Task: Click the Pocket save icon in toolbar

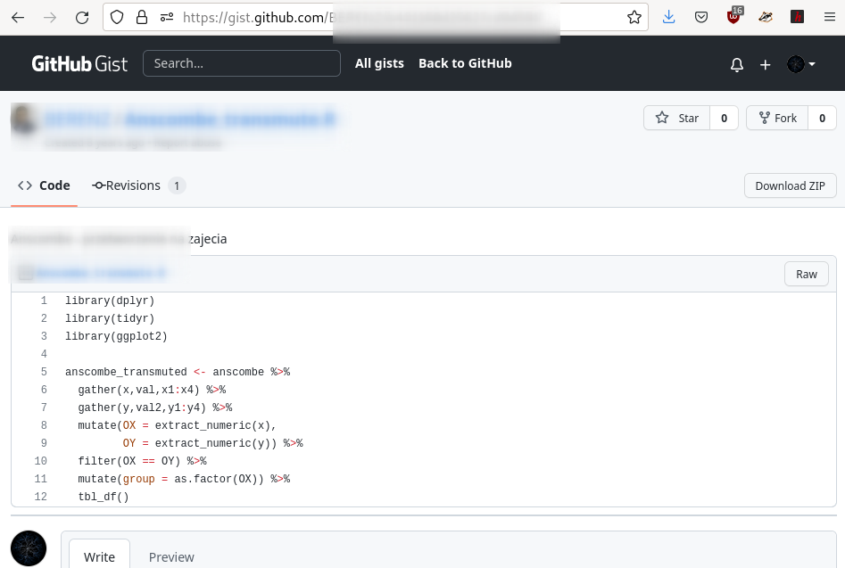Action: tap(701, 17)
